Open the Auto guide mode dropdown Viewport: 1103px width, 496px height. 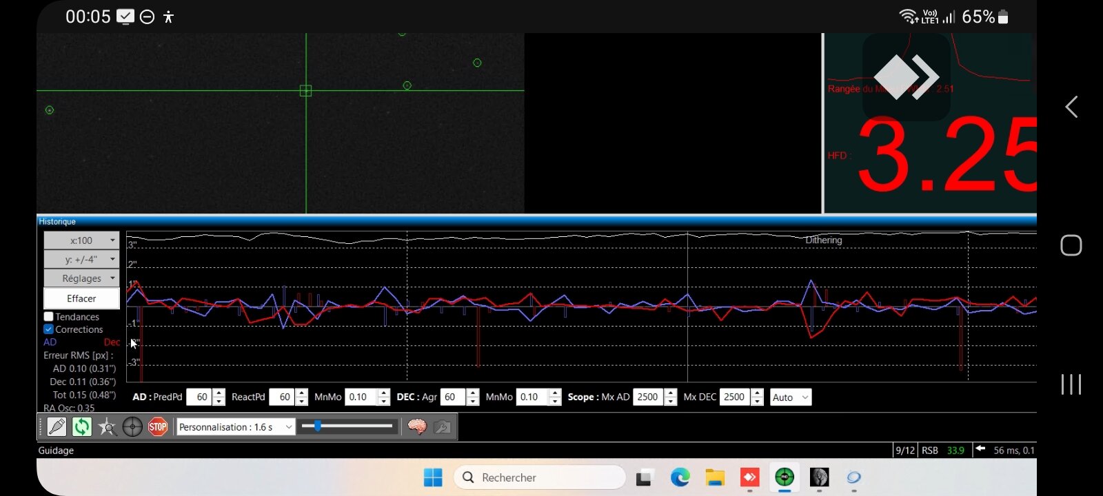click(791, 397)
